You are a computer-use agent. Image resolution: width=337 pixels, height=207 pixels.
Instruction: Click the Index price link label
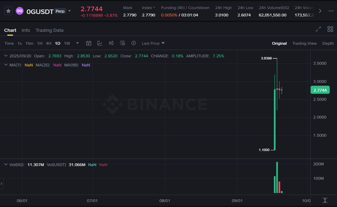[148, 8]
